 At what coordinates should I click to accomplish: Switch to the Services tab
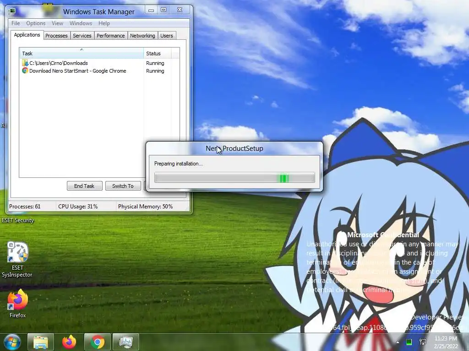click(82, 36)
